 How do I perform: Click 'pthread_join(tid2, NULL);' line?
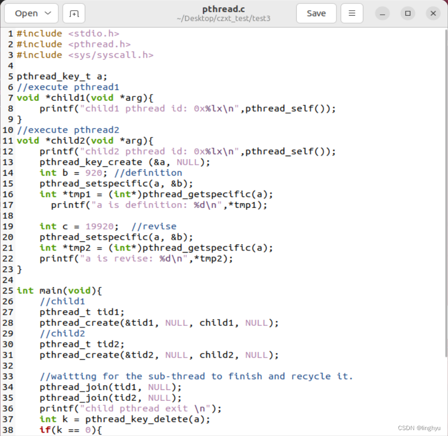(x=111, y=398)
